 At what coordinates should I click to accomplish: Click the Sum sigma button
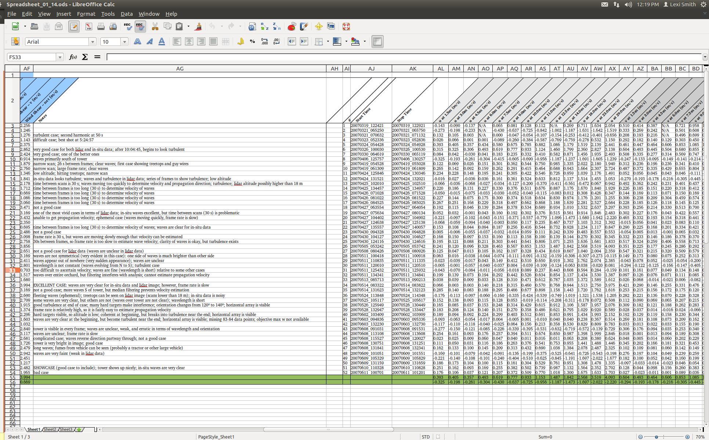[85, 57]
